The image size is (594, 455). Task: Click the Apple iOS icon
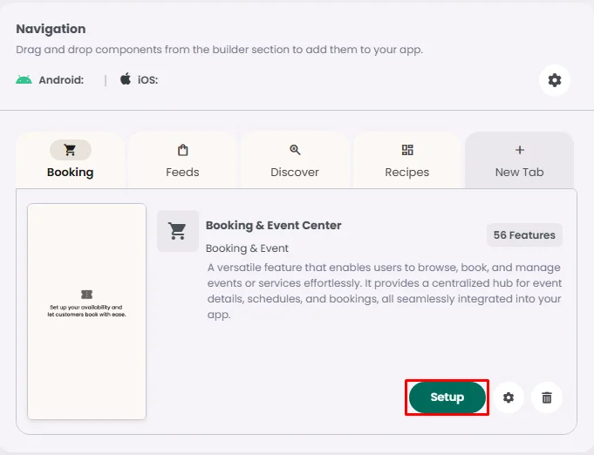[126, 79]
